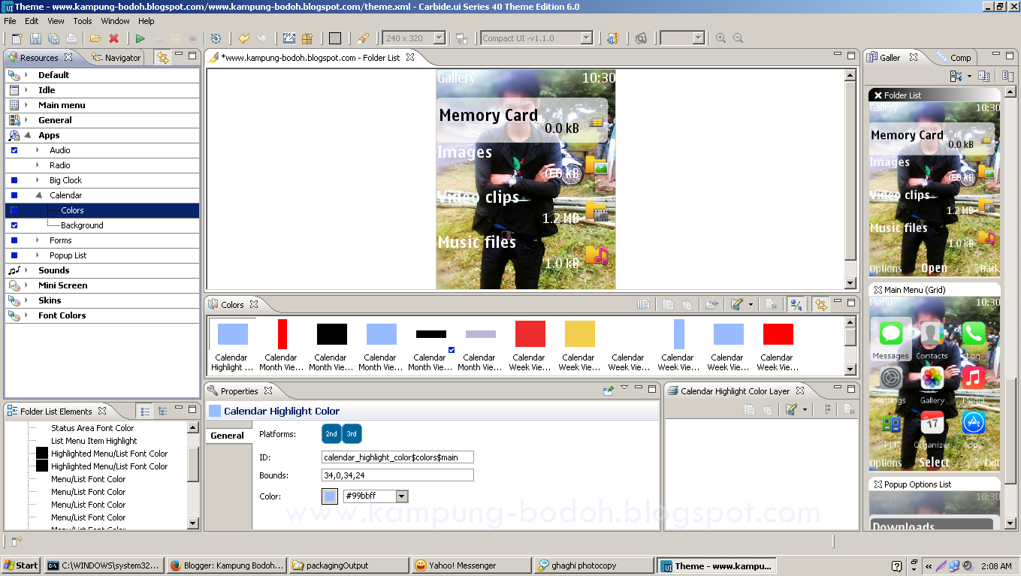Image resolution: width=1021 pixels, height=576 pixels.
Task: Toggle the checkbox beside Background
Action: pyautogui.click(x=14, y=225)
